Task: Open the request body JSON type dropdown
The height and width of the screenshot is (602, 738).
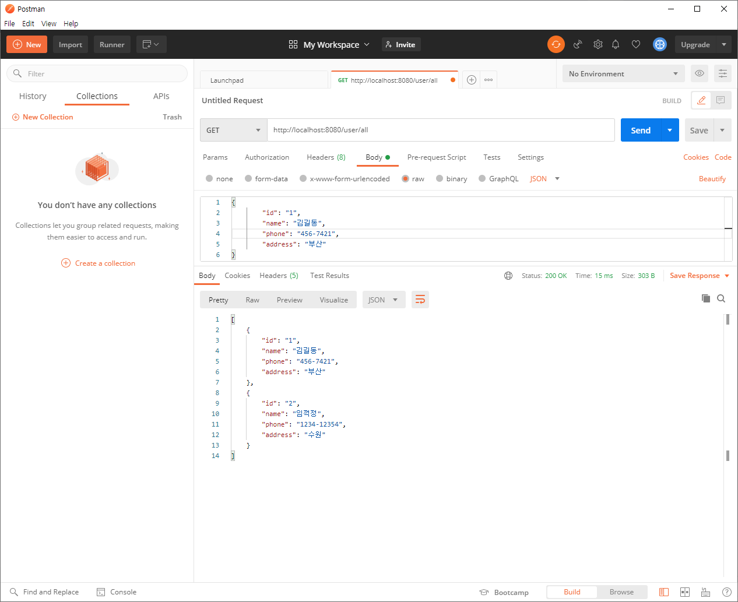Action: 544,179
